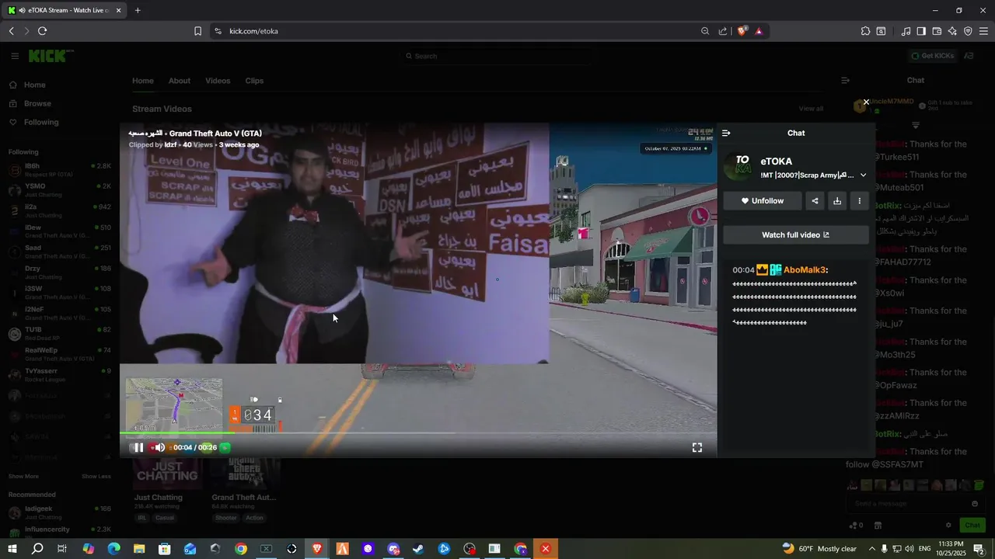Viewport: 995px width, 559px height.
Task: Expand following list with Show More
Action: [23, 476]
